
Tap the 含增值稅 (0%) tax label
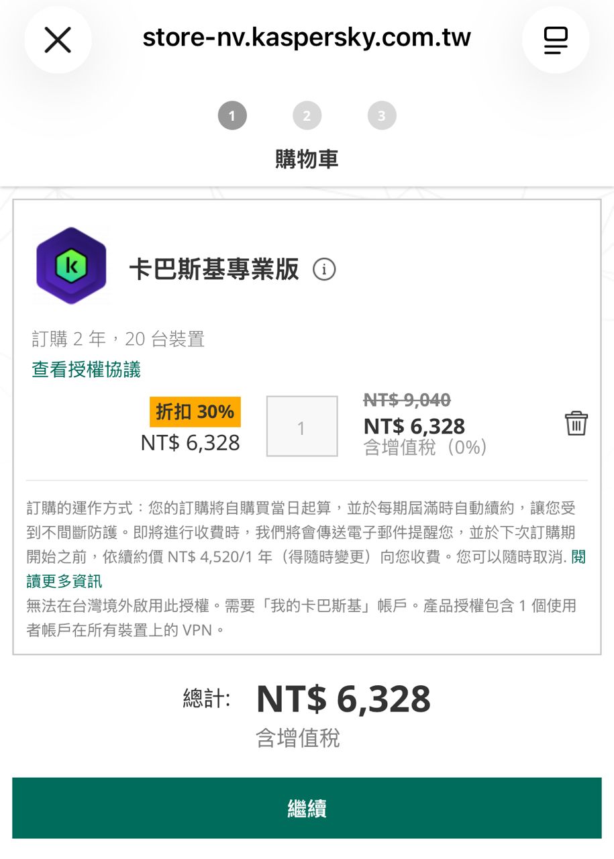click(x=425, y=448)
